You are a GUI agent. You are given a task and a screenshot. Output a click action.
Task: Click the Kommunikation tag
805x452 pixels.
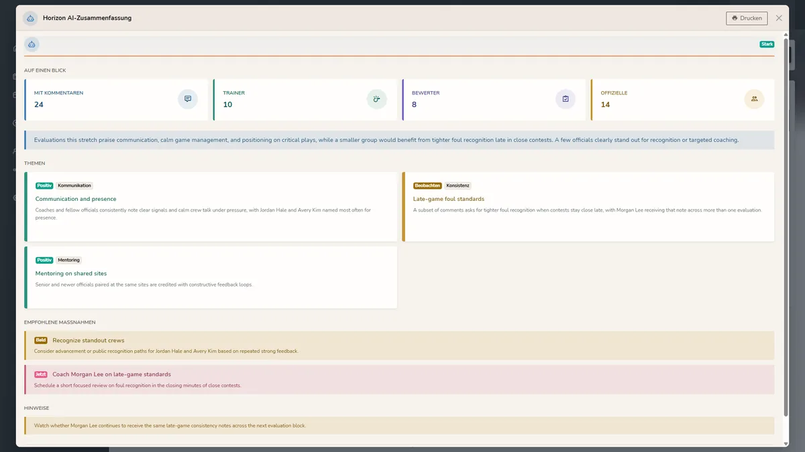[x=74, y=185]
